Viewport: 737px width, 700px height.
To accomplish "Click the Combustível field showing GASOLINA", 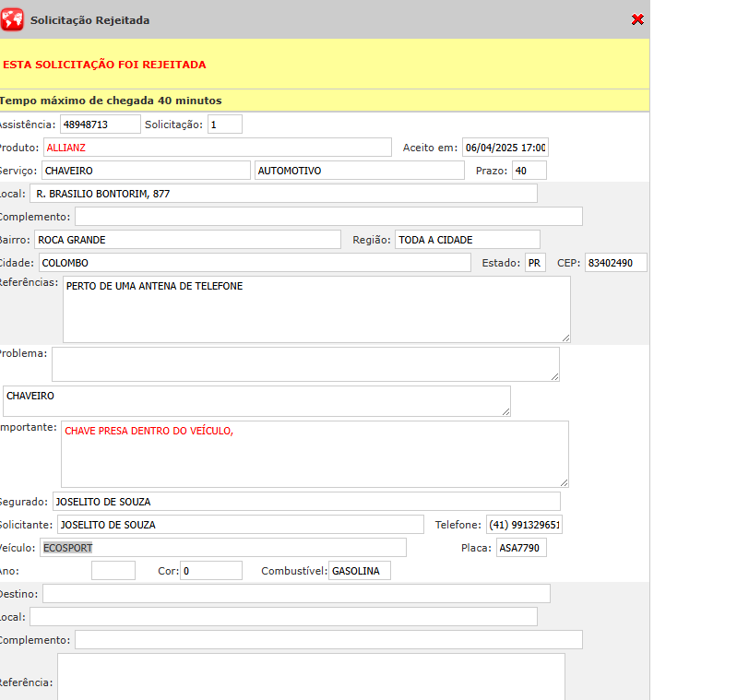I will (359, 571).
